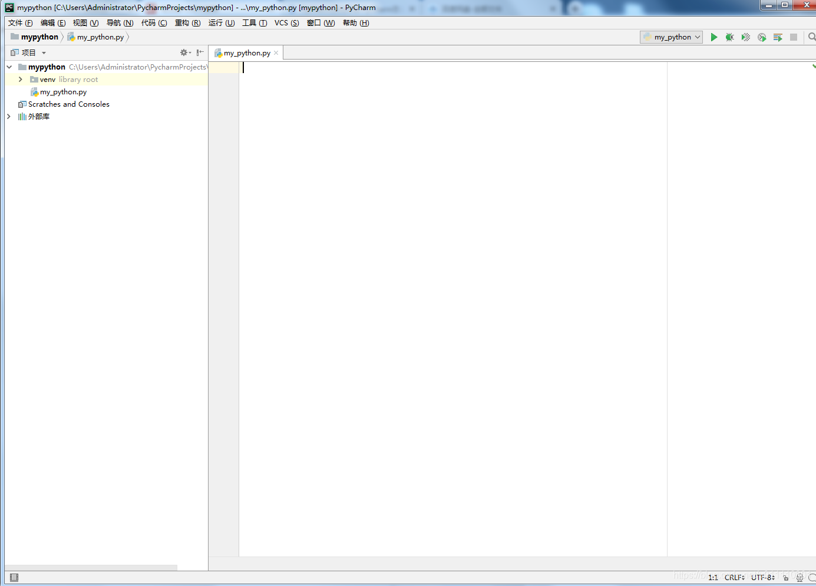Screen dimensions: 816x586
Task: Close the my_python.py editor tab
Action: click(276, 53)
